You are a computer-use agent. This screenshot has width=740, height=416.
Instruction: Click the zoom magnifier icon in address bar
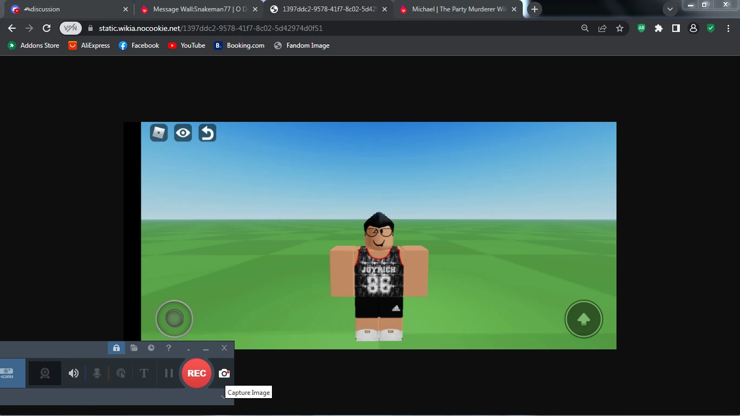585,28
